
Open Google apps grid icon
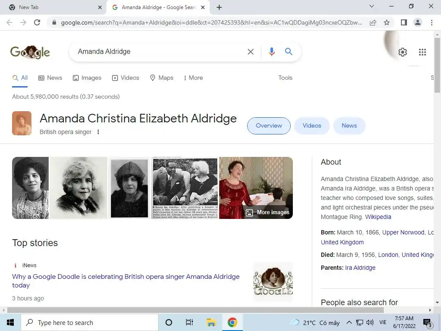pyautogui.click(x=422, y=52)
